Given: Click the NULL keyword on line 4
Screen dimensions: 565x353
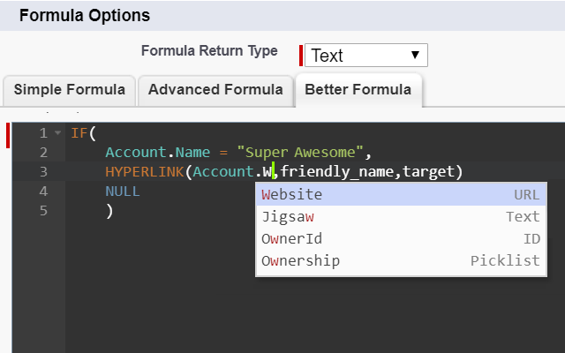Looking at the screenshot, I should tap(123, 192).
